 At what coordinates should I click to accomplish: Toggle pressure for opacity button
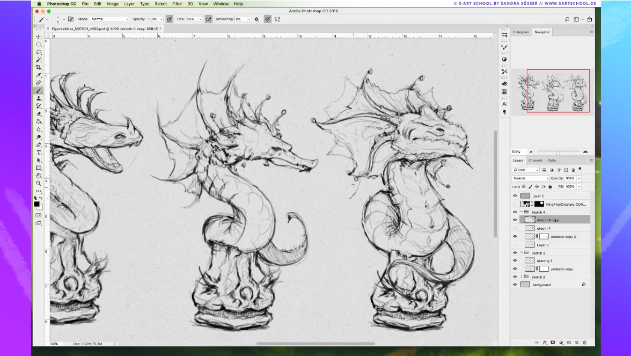pos(170,19)
